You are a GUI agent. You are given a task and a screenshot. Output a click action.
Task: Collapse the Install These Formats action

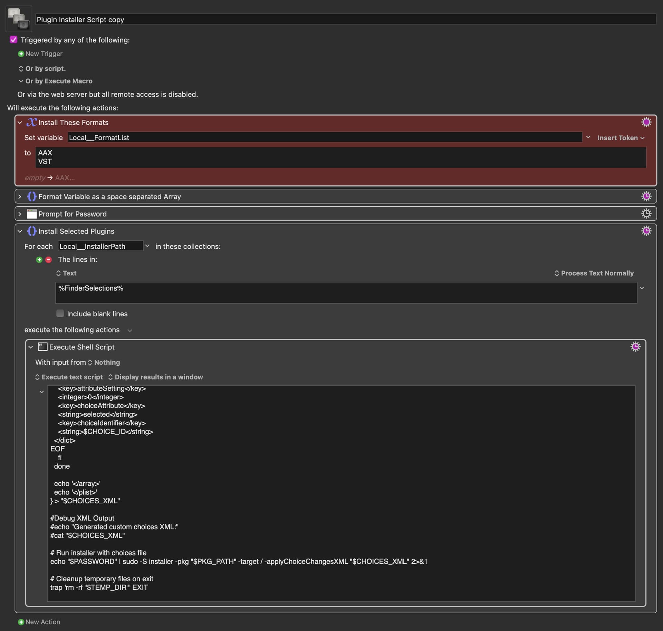pos(20,122)
